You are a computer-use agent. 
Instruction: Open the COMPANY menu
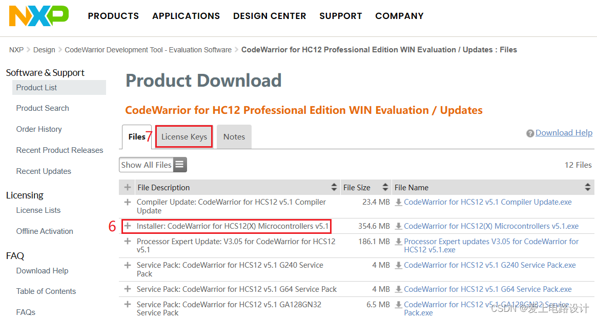(x=399, y=16)
